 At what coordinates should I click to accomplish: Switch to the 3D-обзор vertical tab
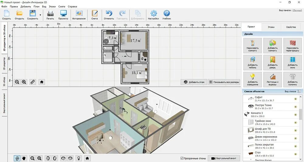pos(4,81)
